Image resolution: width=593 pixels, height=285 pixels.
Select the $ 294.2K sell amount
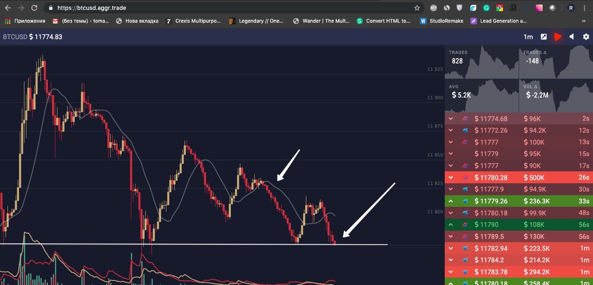[x=537, y=272]
